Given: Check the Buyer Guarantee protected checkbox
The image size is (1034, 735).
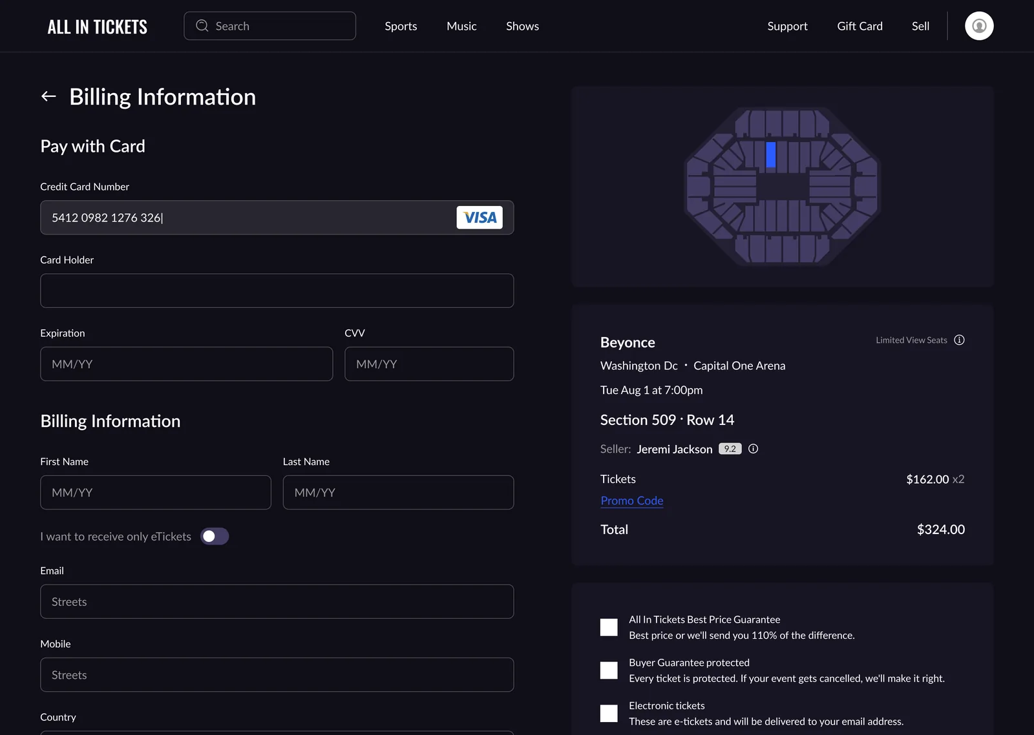Looking at the screenshot, I should 609,670.
